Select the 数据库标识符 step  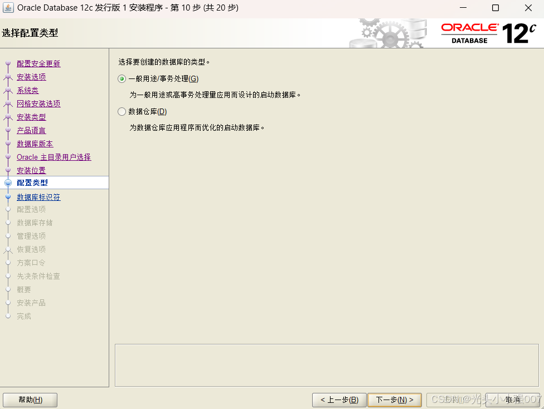tap(38, 197)
